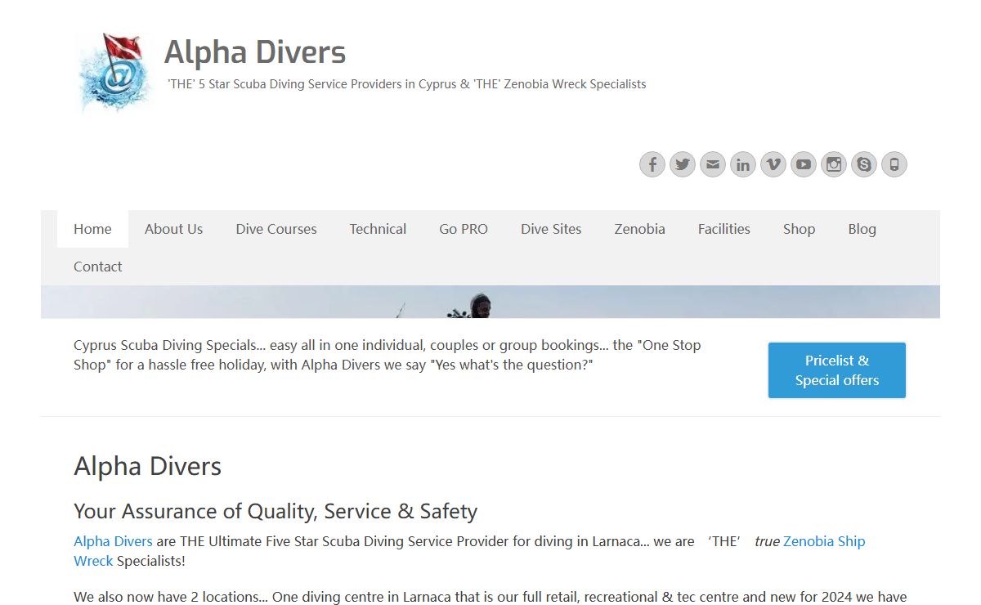Click the diver banner image strip
Viewport: 981px width, 605px height.
tap(490, 302)
